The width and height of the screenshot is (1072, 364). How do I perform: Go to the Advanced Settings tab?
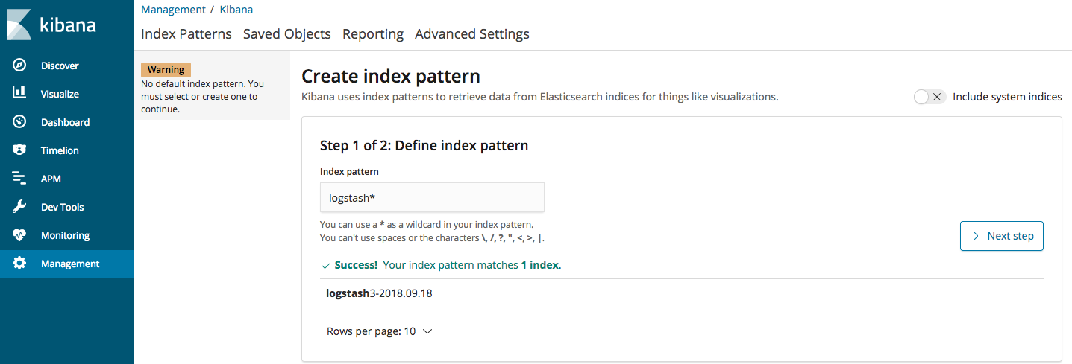472,34
